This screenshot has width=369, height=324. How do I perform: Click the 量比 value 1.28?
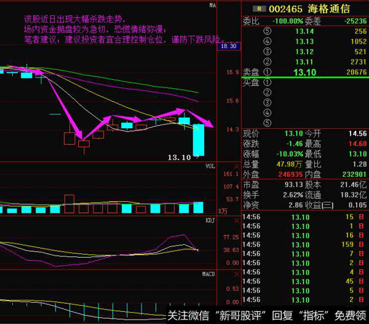[x=360, y=164]
